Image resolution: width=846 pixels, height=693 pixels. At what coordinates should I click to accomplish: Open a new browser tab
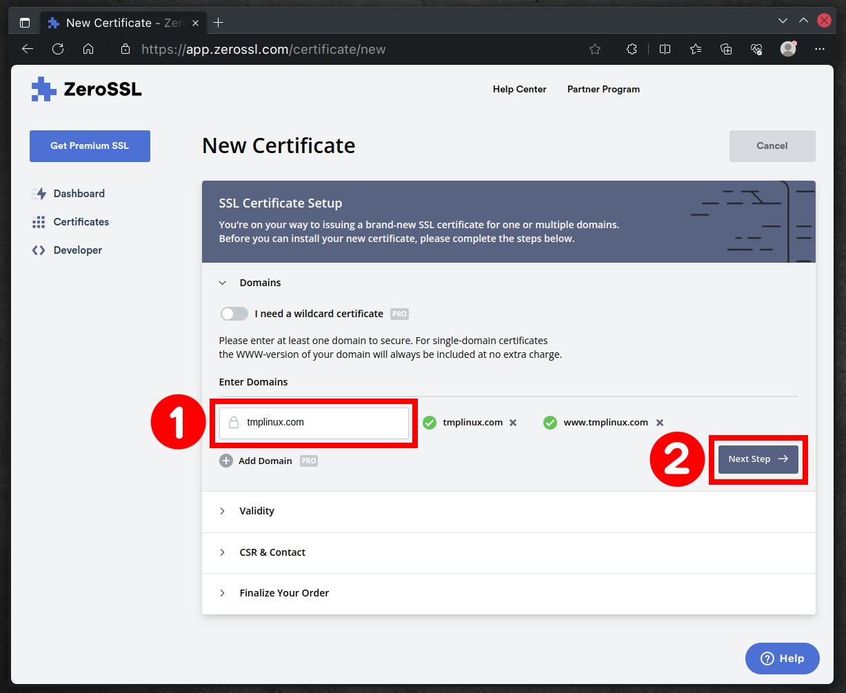click(x=219, y=22)
